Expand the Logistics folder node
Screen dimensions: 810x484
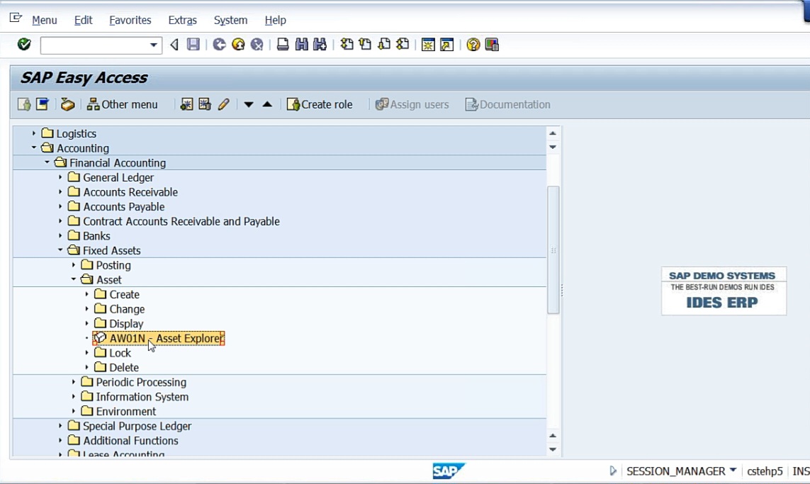[x=34, y=133]
